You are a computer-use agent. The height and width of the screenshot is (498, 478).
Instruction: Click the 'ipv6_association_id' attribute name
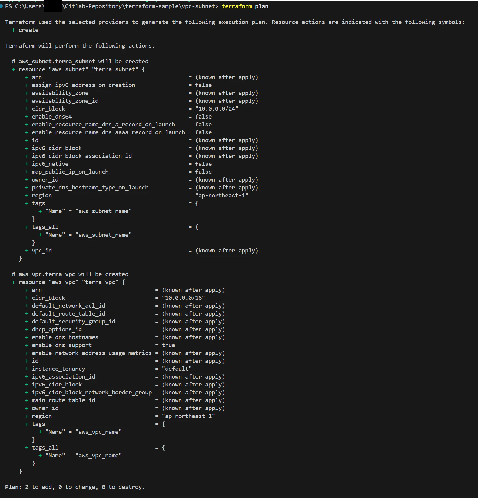click(x=63, y=377)
